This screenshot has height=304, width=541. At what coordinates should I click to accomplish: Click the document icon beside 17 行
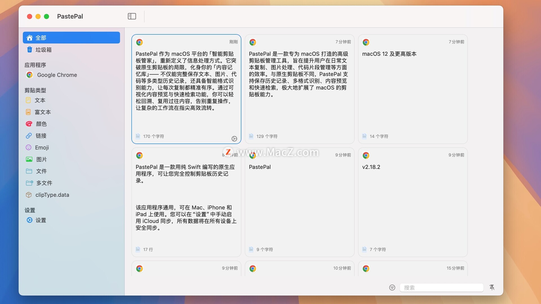pos(138,249)
